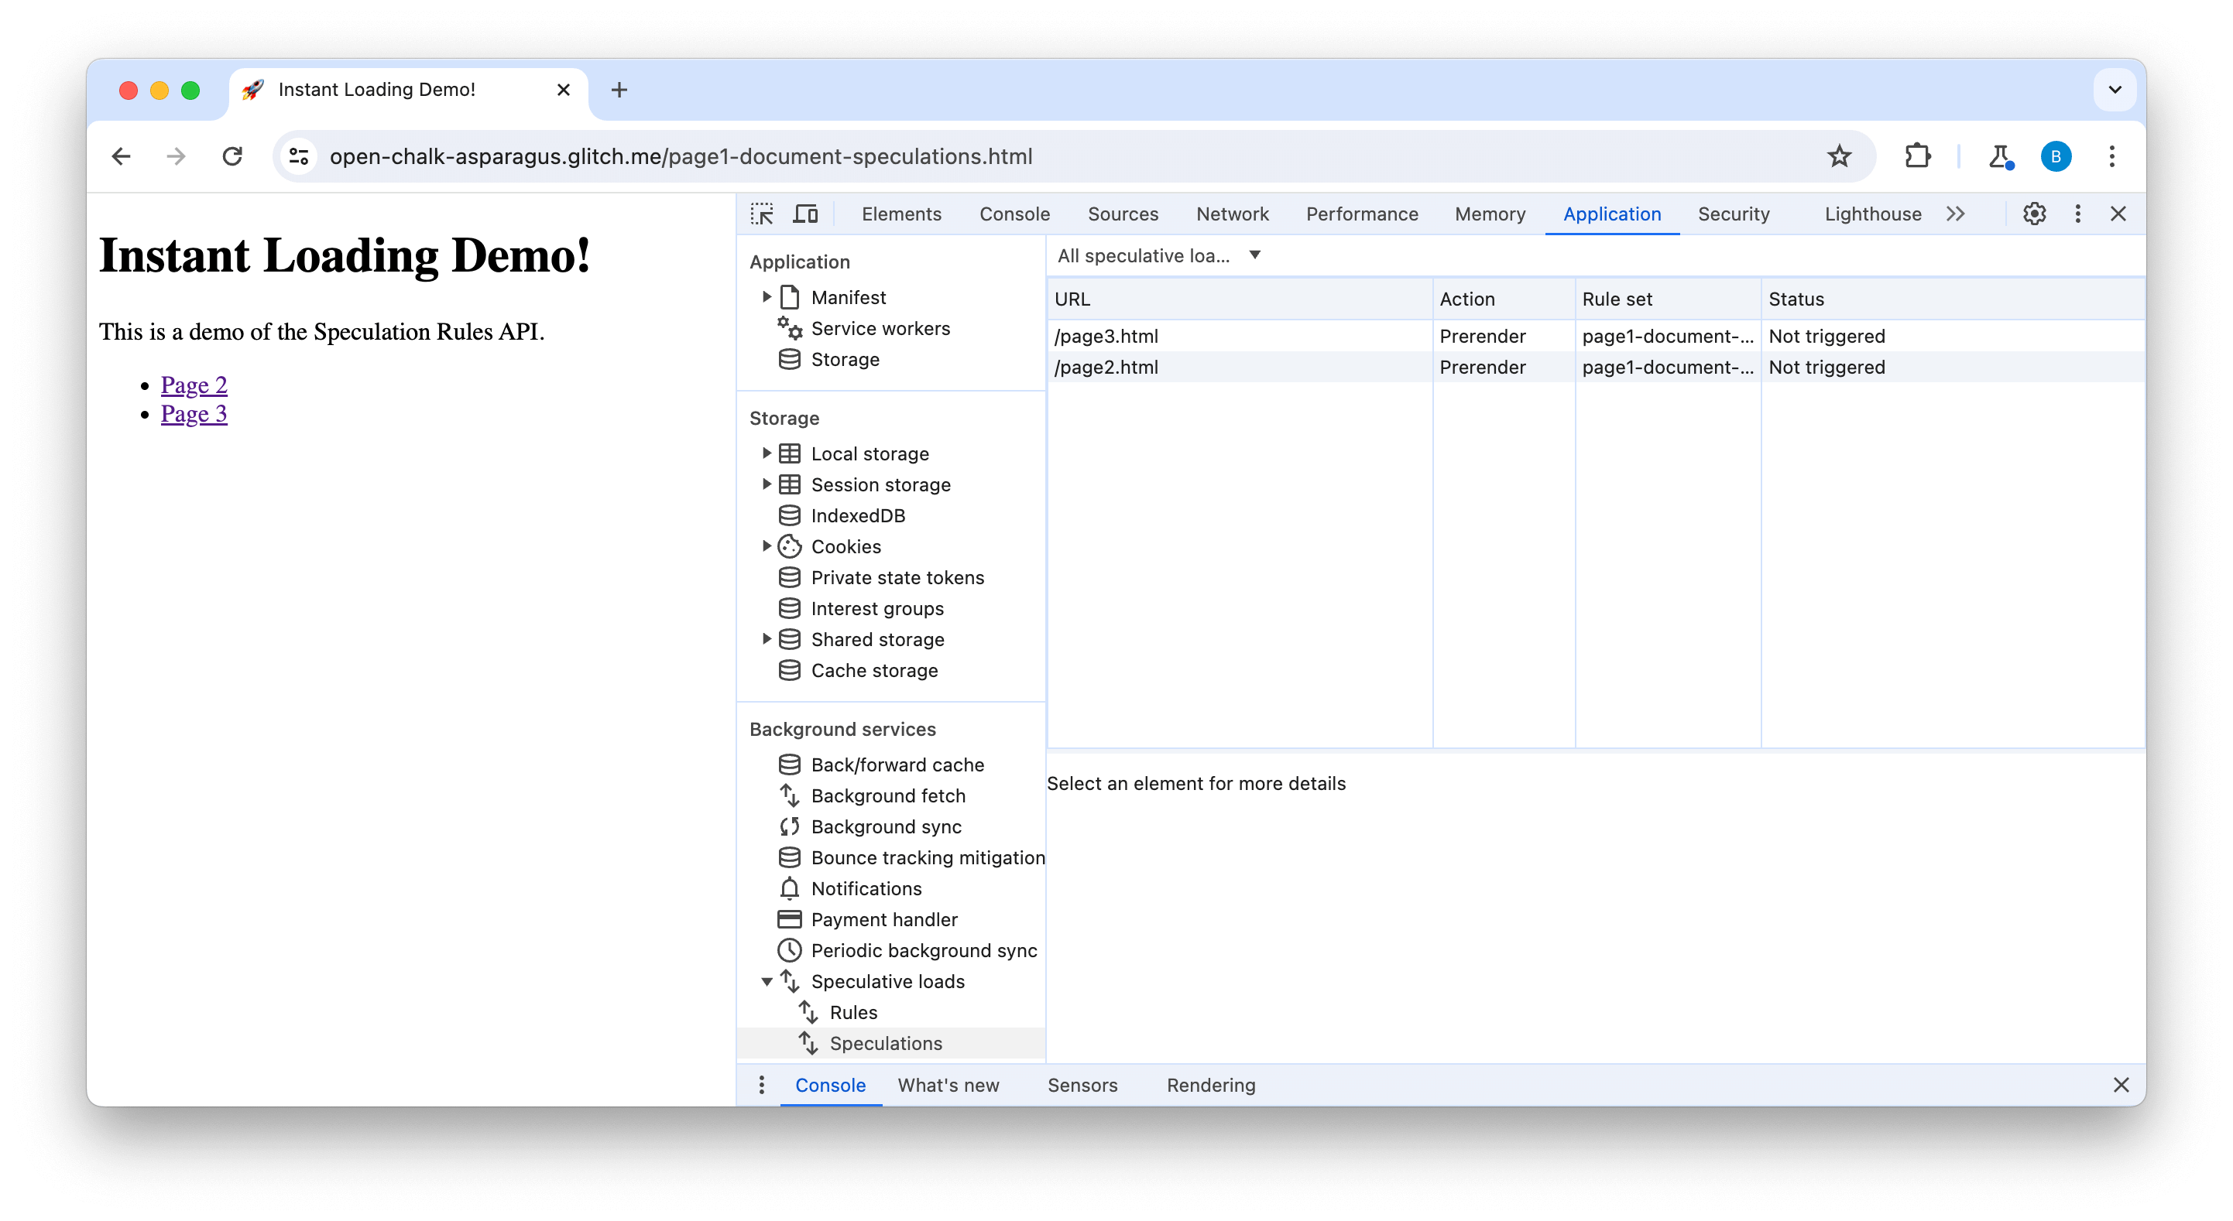Click the DevTools settings gear icon
Screen dimensions: 2233x1221
pos(2034,214)
